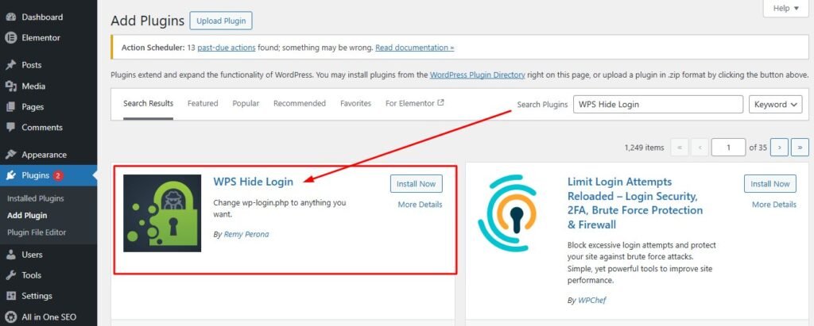Open Installed Plugins submenu item

tap(36, 198)
